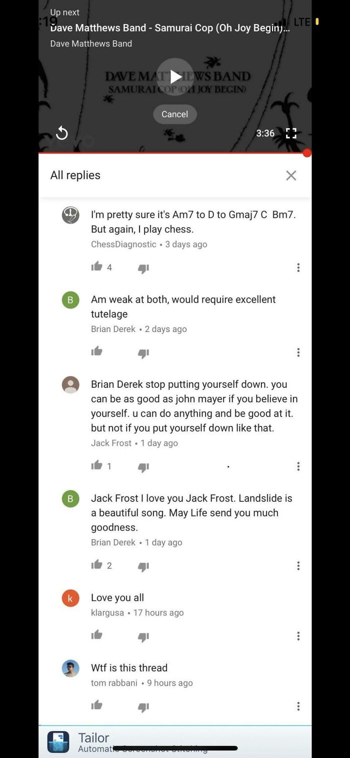Toggle dislike on Jack Frost's comment
Viewport: 350px width, 758px height.
(x=143, y=466)
